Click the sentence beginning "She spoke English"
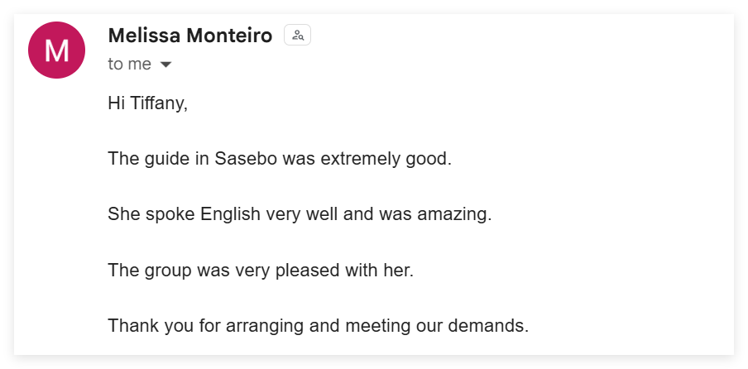Viewport: 748px width, 369px height. click(x=300, y=214)
